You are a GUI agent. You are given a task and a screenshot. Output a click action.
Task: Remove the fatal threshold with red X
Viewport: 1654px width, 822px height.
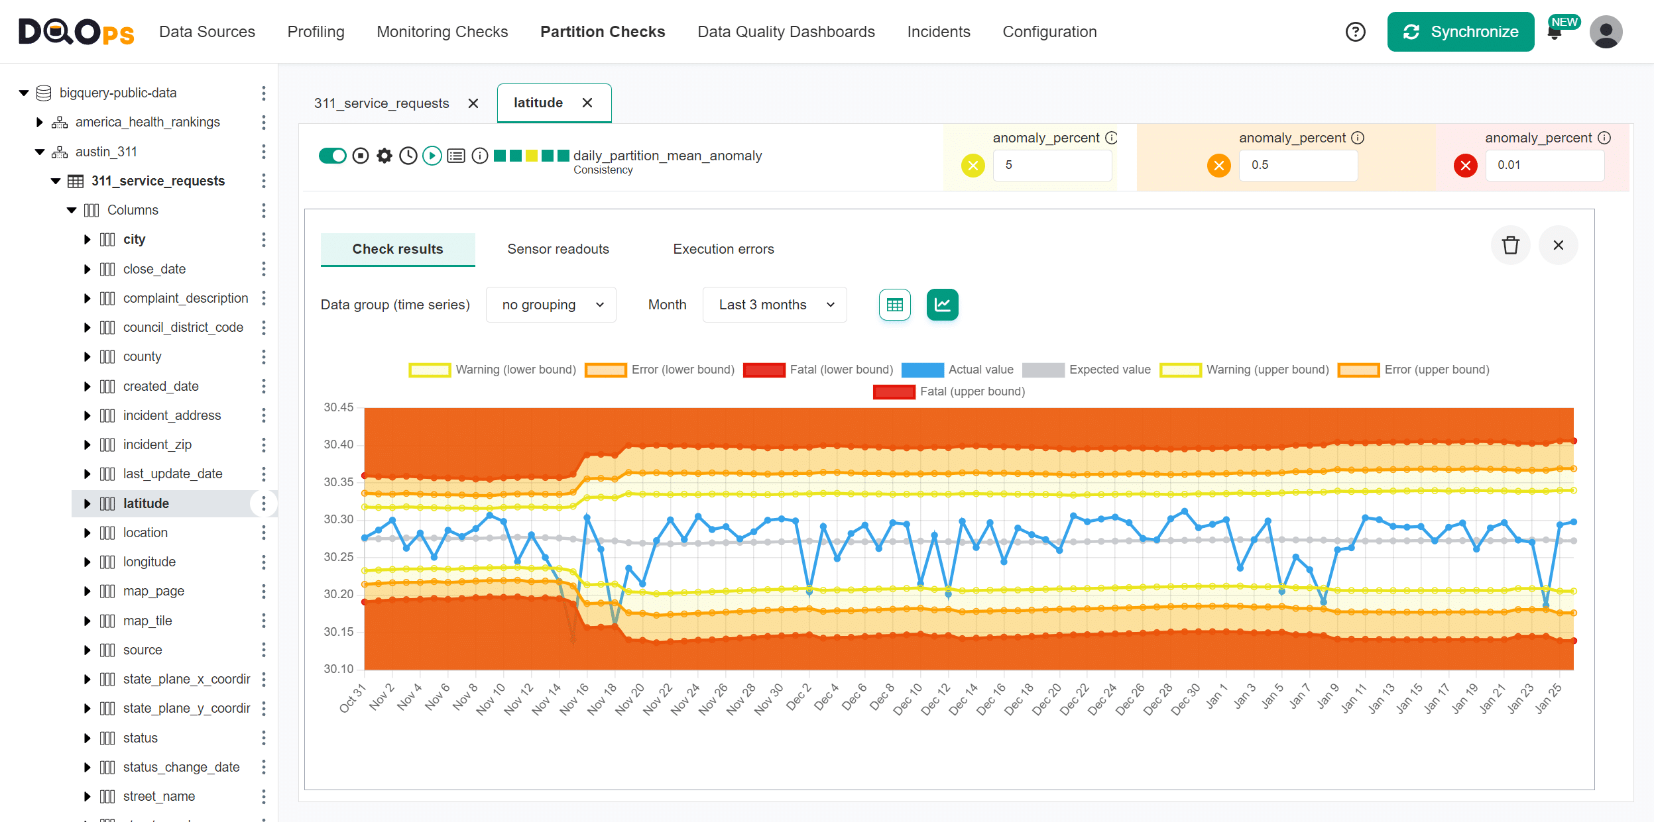pyautogui.click(x=1465, y=166)
